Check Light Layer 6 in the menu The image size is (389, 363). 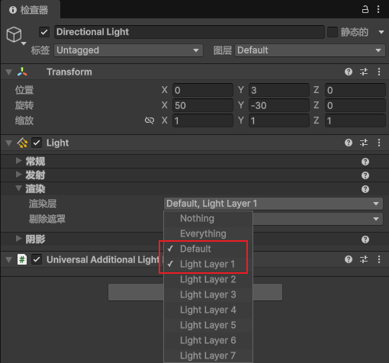click(x=208, y=340)
